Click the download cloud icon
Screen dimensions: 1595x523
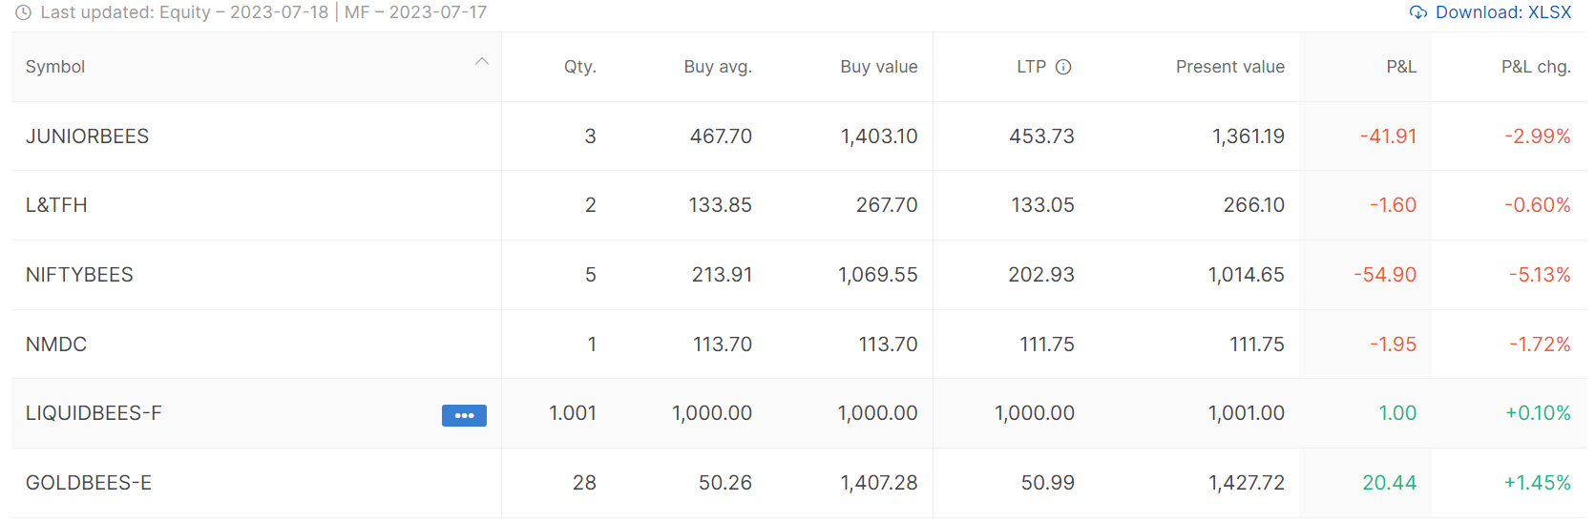pos(1418,12)
